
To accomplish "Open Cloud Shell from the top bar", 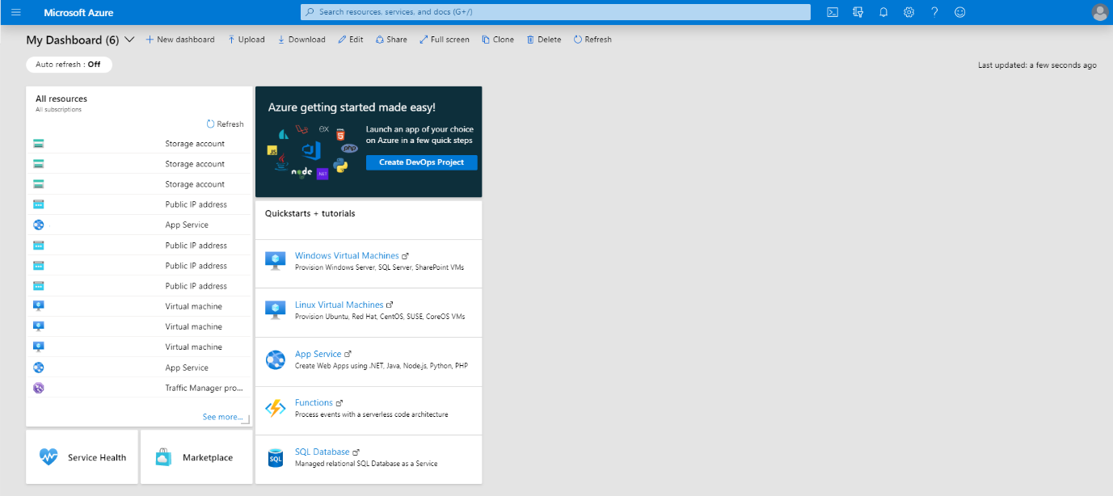I will click(833, 12).
